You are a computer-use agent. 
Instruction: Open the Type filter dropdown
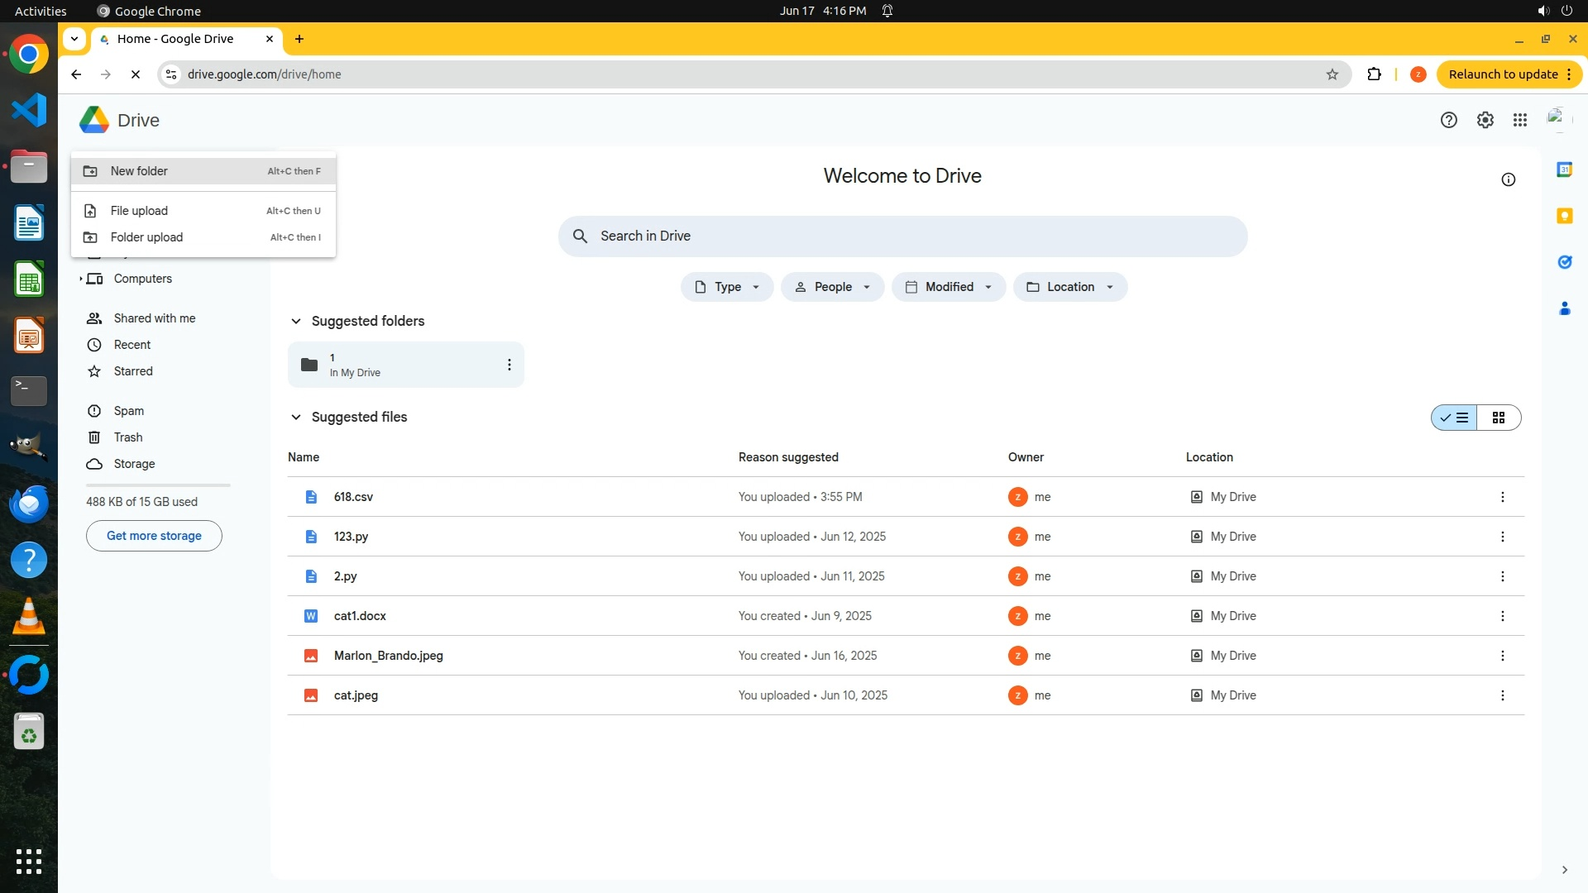point(727,287)
